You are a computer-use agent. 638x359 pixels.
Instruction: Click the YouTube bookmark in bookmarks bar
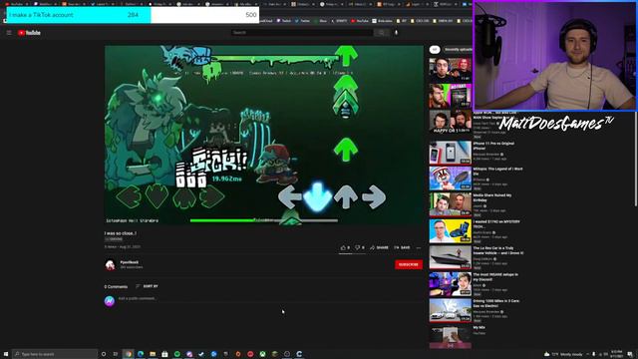(359, 21)
